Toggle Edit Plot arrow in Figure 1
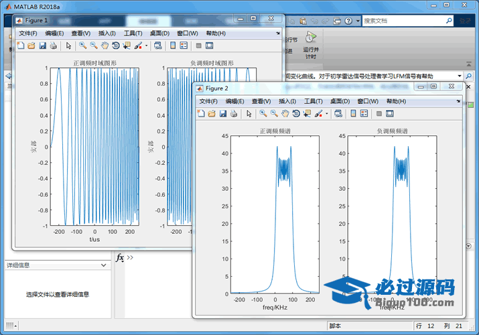 click(68, 46)
